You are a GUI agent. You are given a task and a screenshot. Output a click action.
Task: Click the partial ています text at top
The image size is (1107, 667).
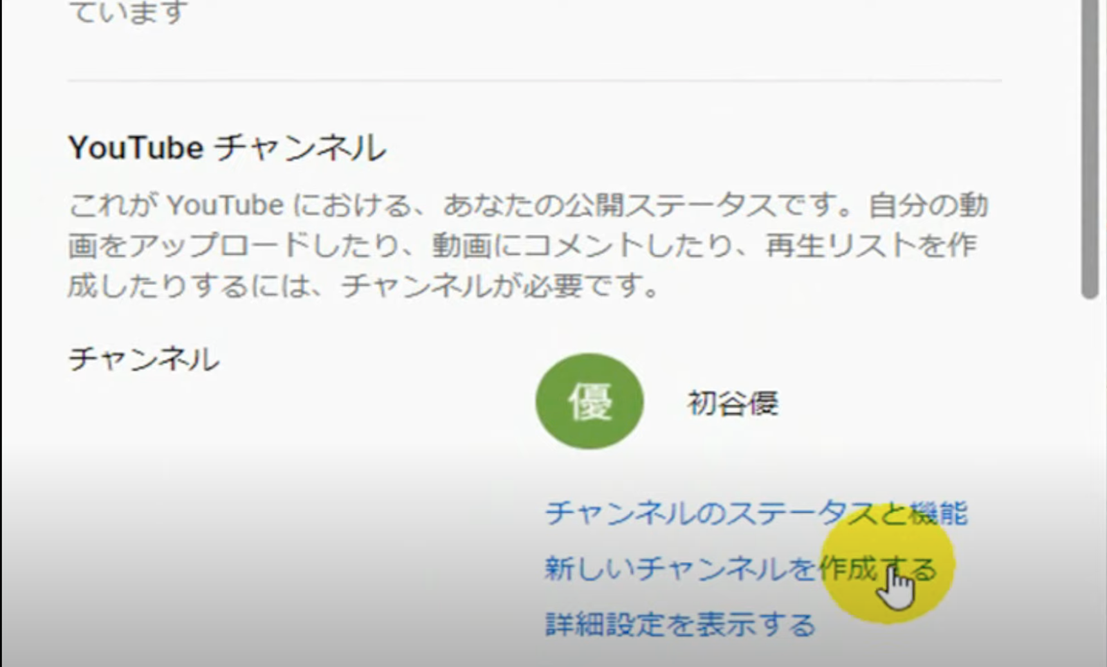(129, 12)
